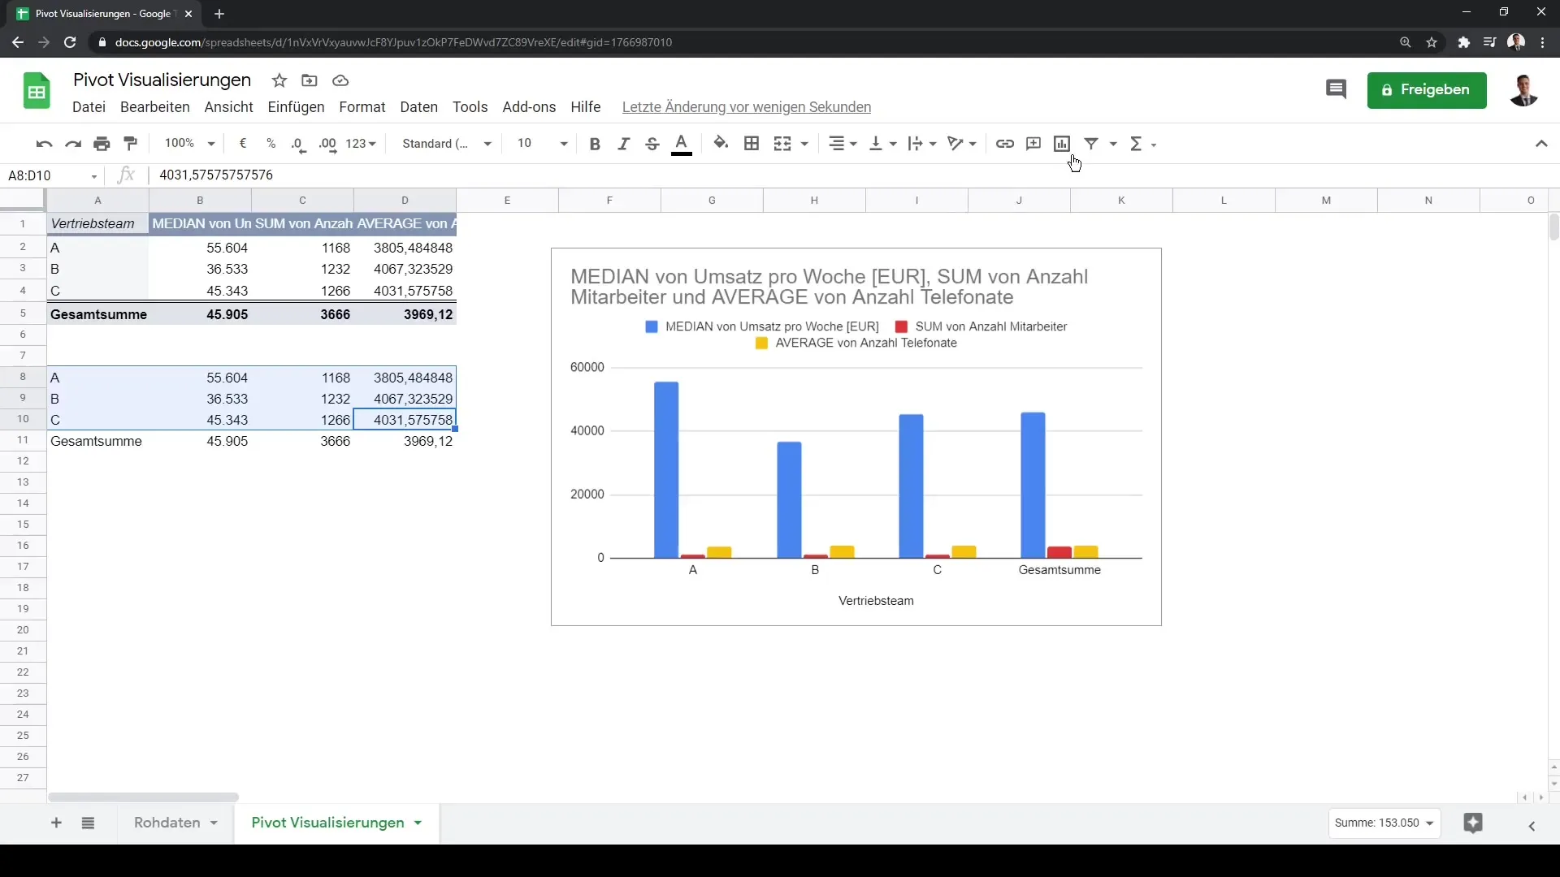Click the fill color icon

pyautogui.click(x=720, y=142)
